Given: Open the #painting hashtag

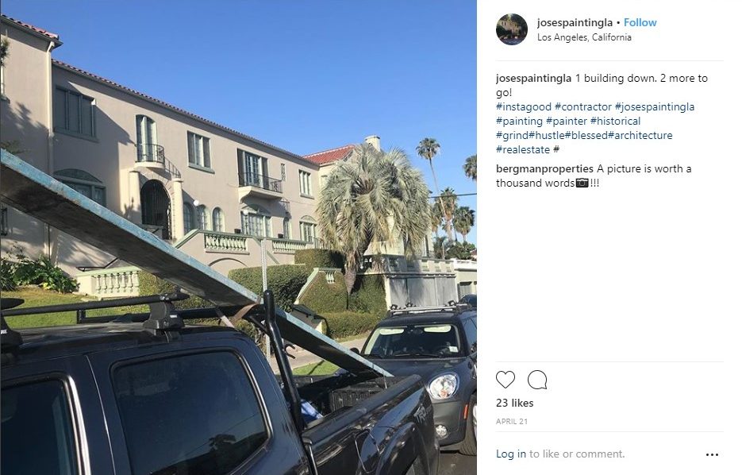Looking at the screenshot, I should tap(519, 122).
